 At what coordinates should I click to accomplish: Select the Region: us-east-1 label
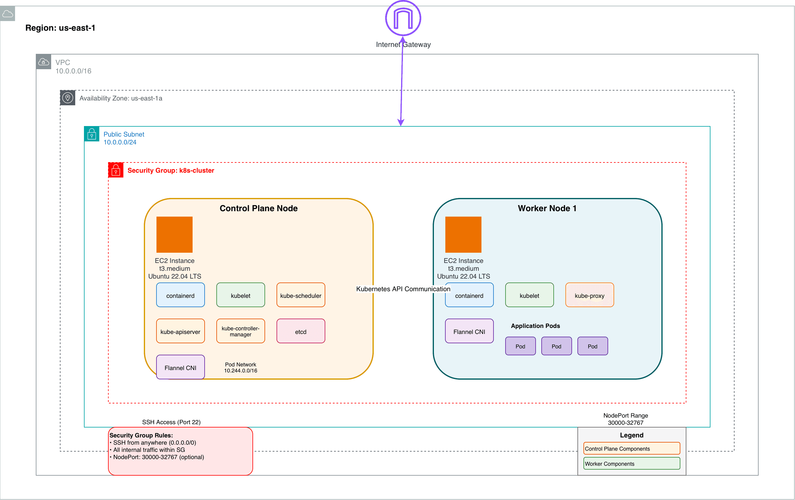pos(60,28)
